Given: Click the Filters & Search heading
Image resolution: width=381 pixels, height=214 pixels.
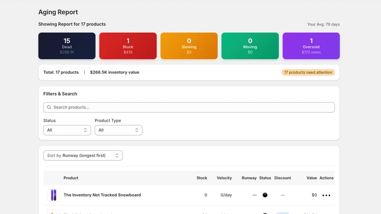Looking at the screenshot, I should (60, 94).
